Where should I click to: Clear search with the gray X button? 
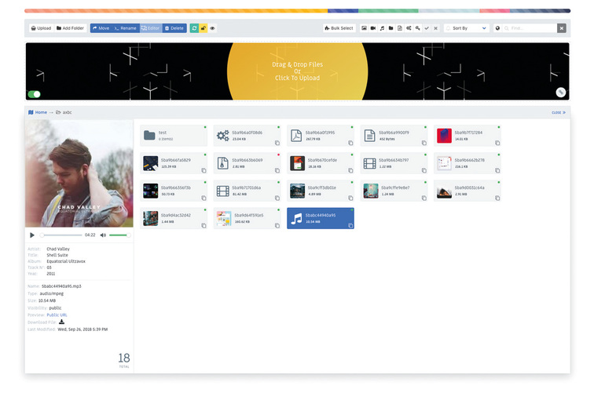pos(562,28)
